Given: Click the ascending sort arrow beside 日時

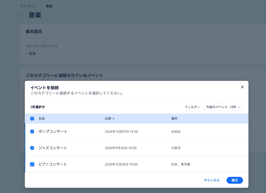Looking at the screenshot, I should pyautogui.click(x=115, y=119).
